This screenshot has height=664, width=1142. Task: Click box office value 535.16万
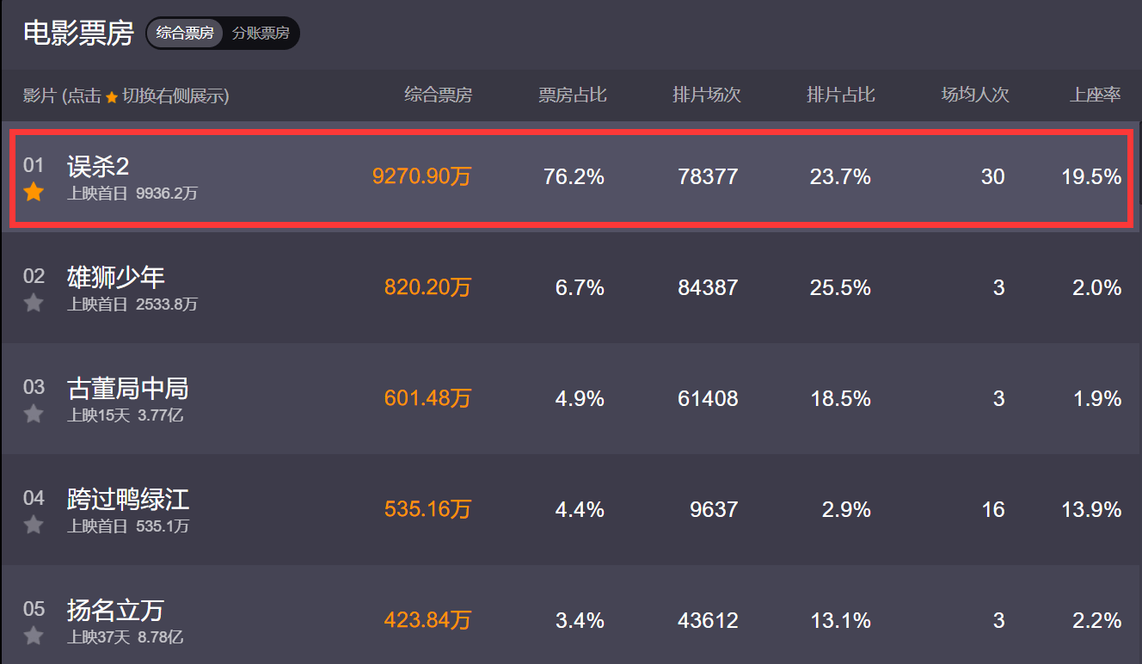[x=428, y=510]
